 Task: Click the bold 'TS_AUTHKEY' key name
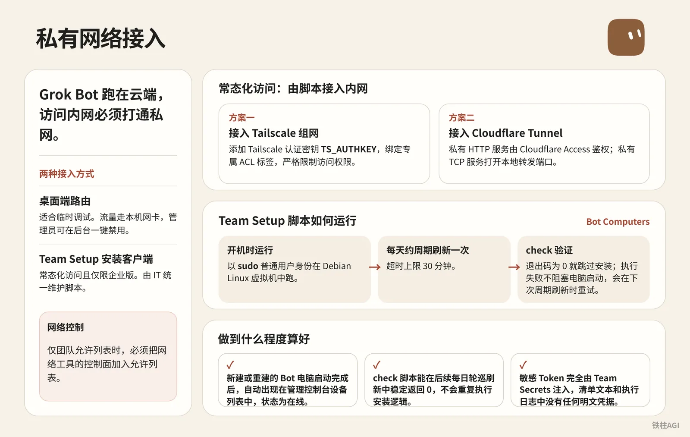(x=349, y=149)
